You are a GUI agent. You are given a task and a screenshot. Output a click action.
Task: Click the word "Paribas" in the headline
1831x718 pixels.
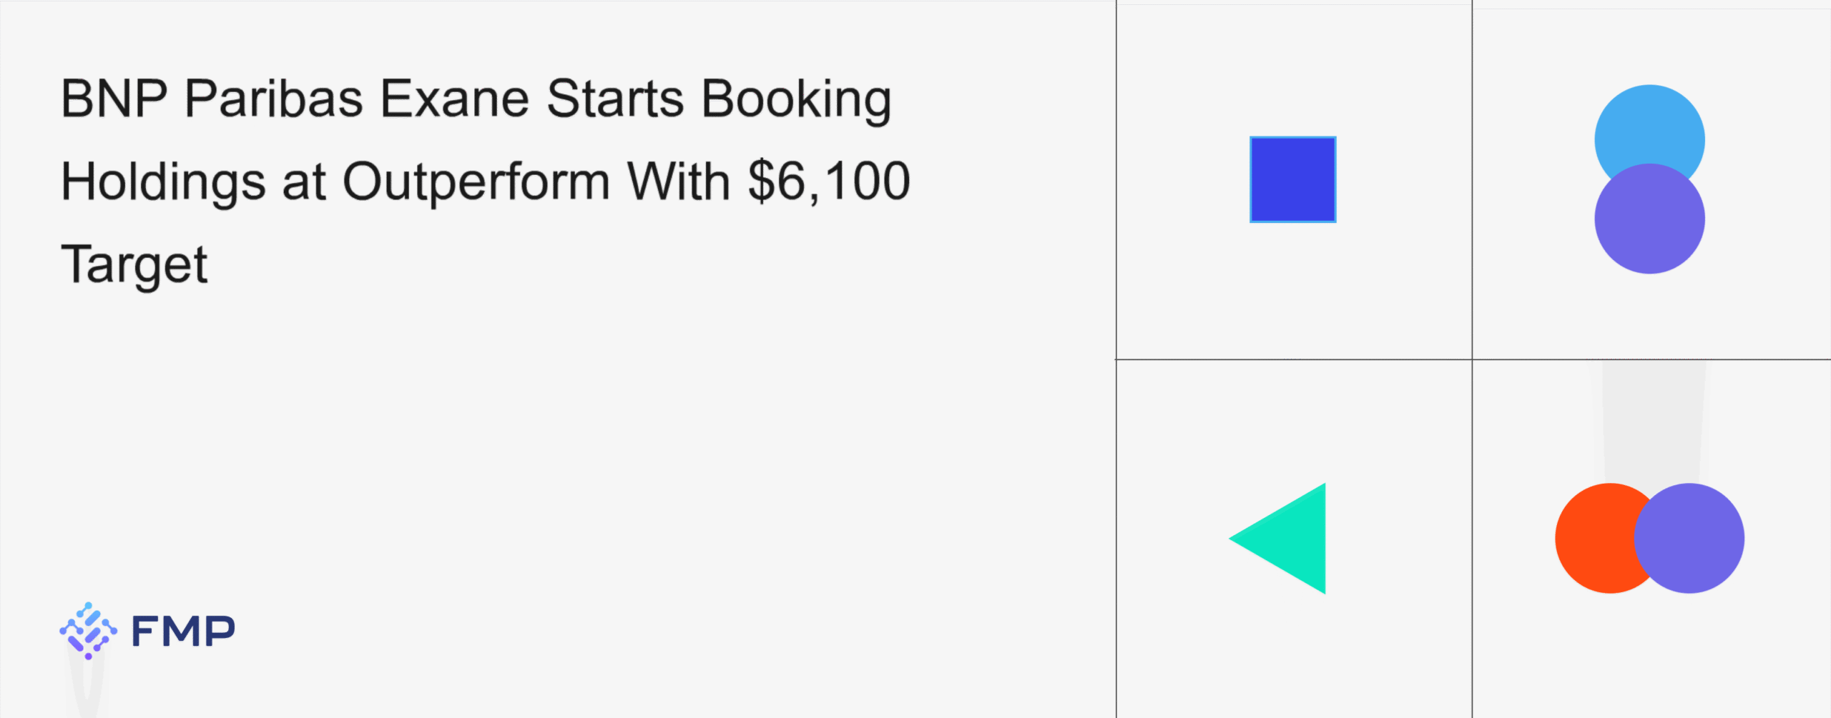274,99
